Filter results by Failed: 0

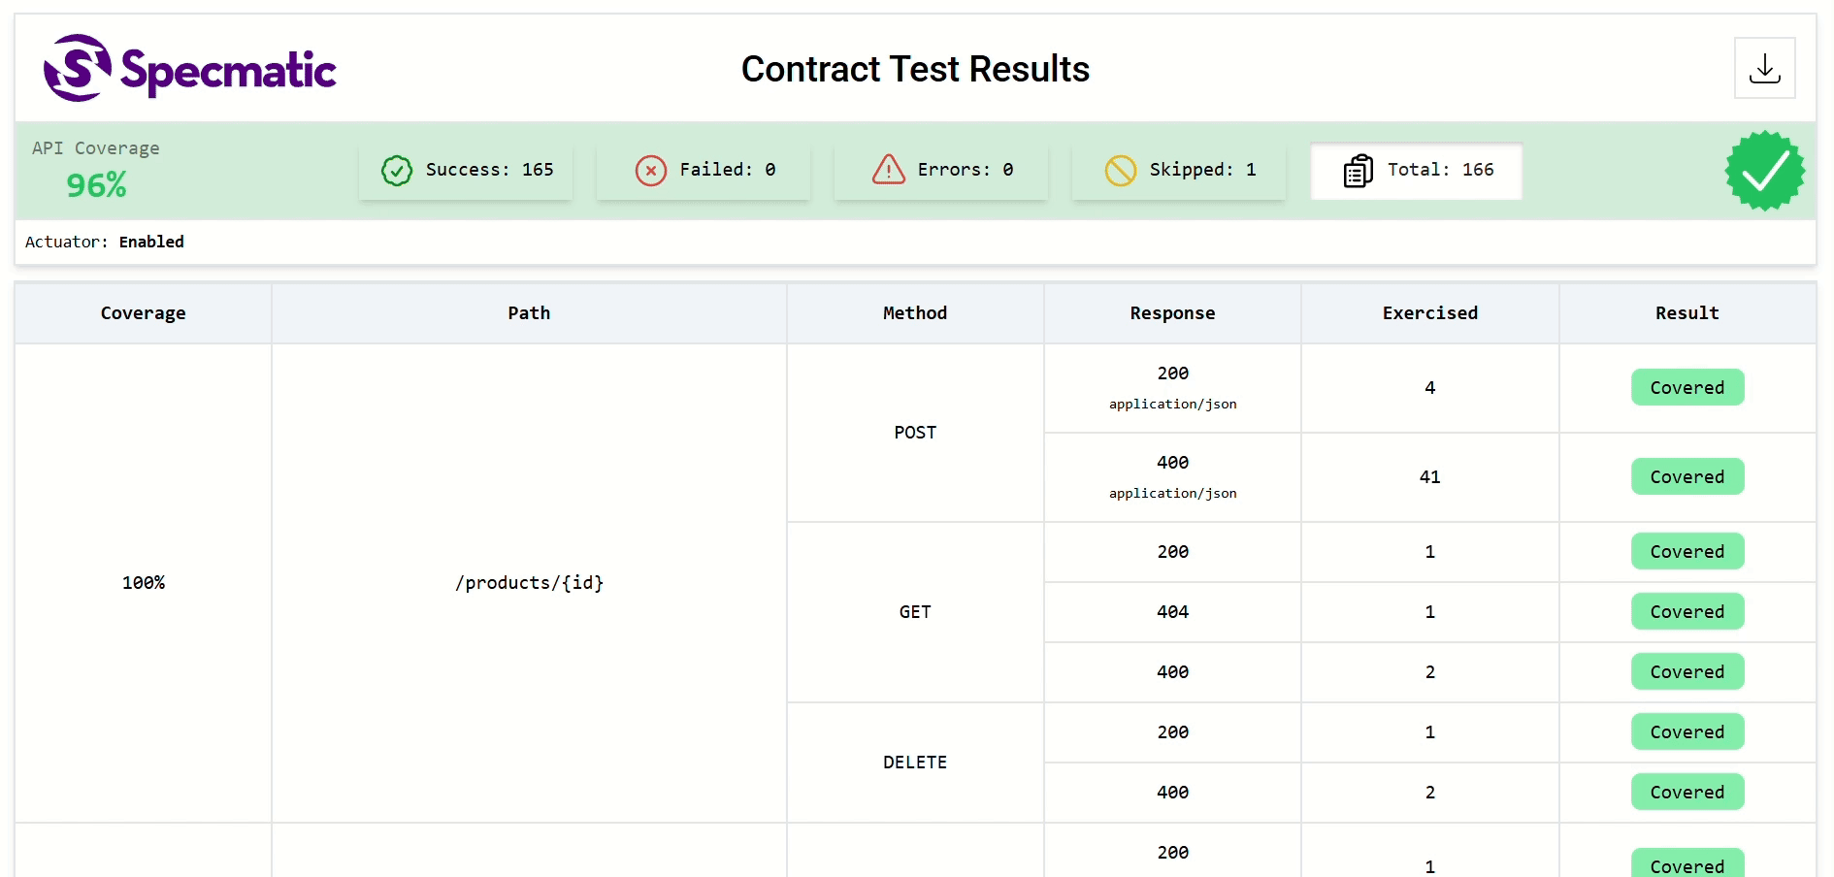[x=704, y=171]
